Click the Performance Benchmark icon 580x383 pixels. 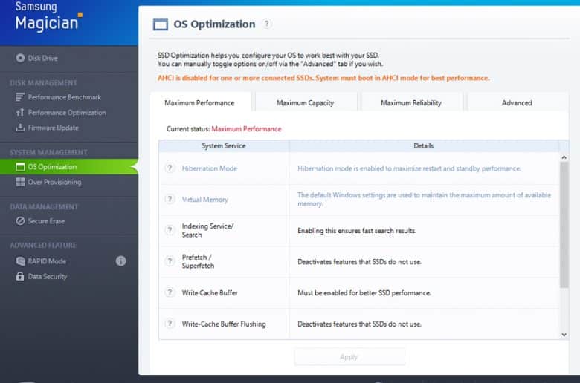tap(20, 97)
